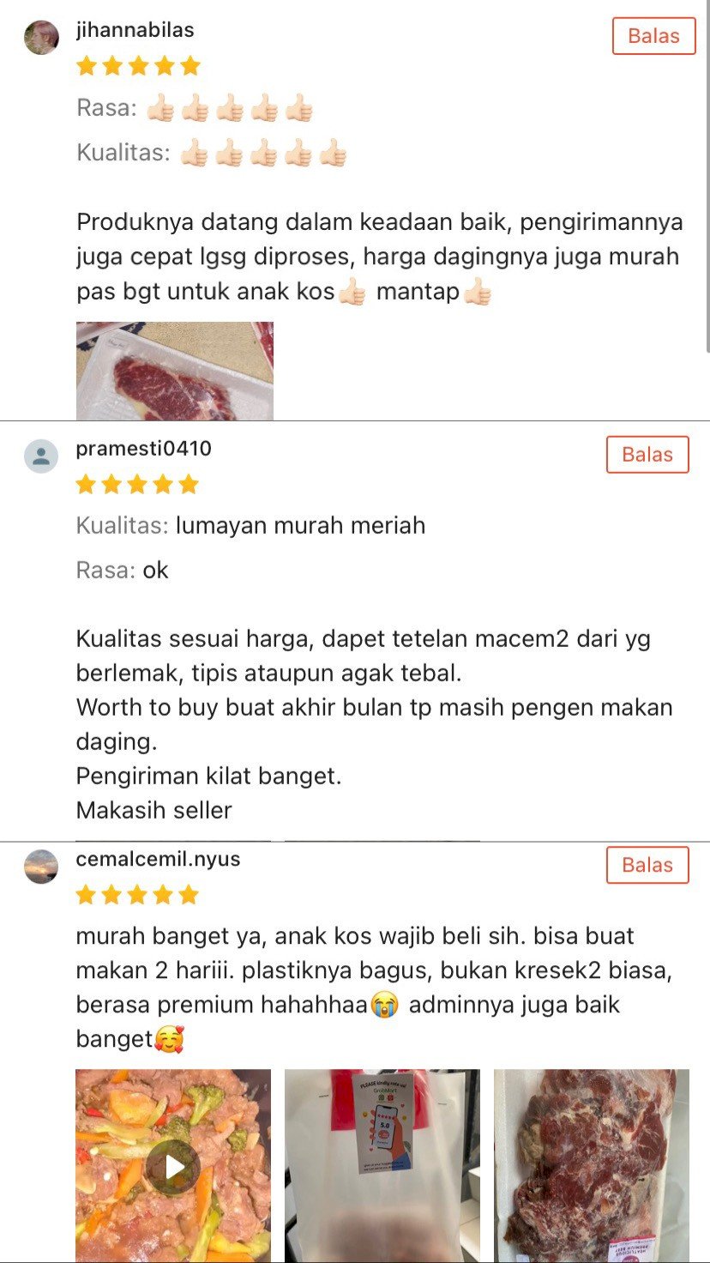Open jihannabilas profile avatar

tap(41, 37)
